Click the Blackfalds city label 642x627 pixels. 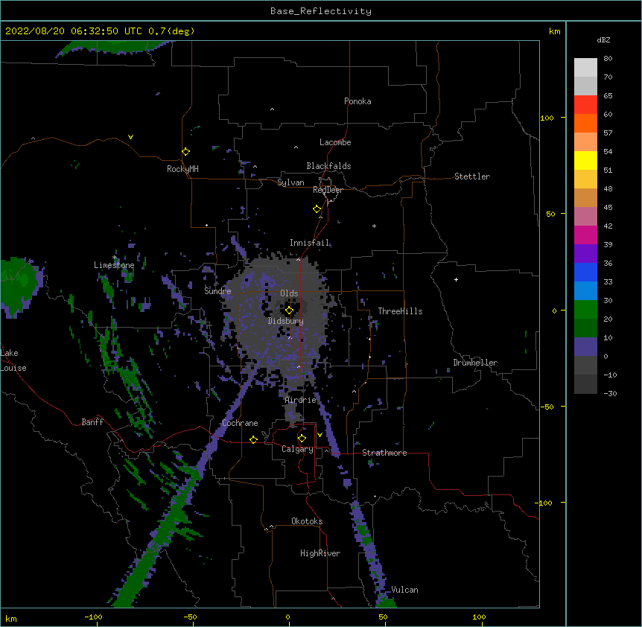point(328,166)
